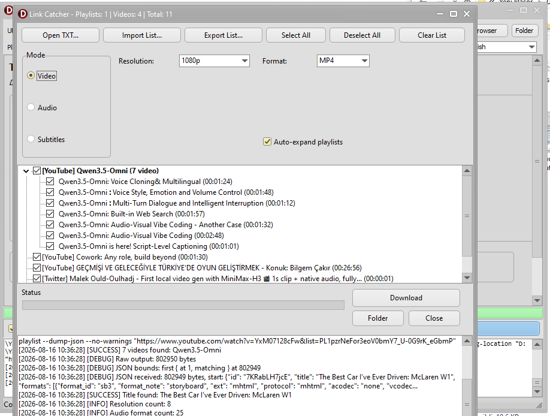Select row 'Qwen3.5-Omni: Built-in Web Search (00:01:57)'
Screen dimensions: 550x416
pyautogui.click(x=132, y=214)
